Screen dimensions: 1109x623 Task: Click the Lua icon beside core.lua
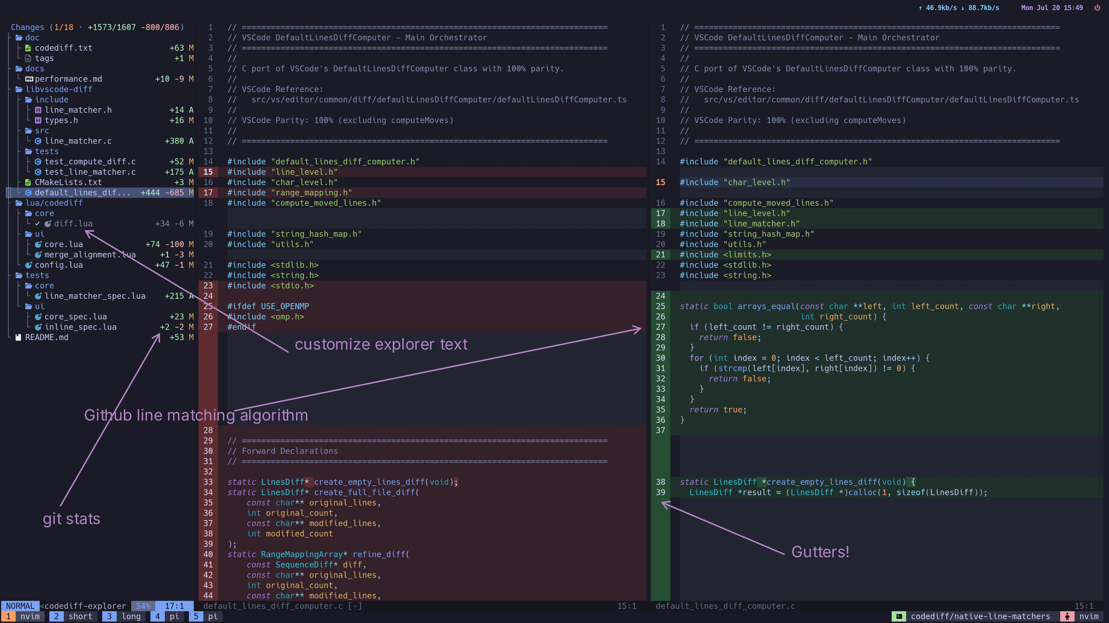coord(38,244)
